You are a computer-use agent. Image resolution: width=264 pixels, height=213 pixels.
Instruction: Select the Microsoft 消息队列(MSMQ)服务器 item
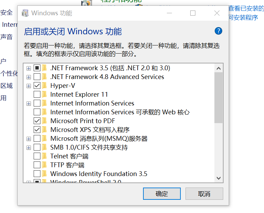tap(99, 139)
